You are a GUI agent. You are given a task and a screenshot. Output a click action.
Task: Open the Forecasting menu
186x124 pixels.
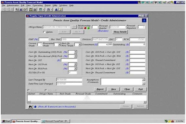[x=38, y=6]
